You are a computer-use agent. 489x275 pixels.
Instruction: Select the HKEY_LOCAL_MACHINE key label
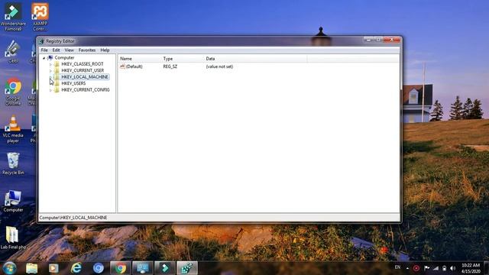coord(85,76)
